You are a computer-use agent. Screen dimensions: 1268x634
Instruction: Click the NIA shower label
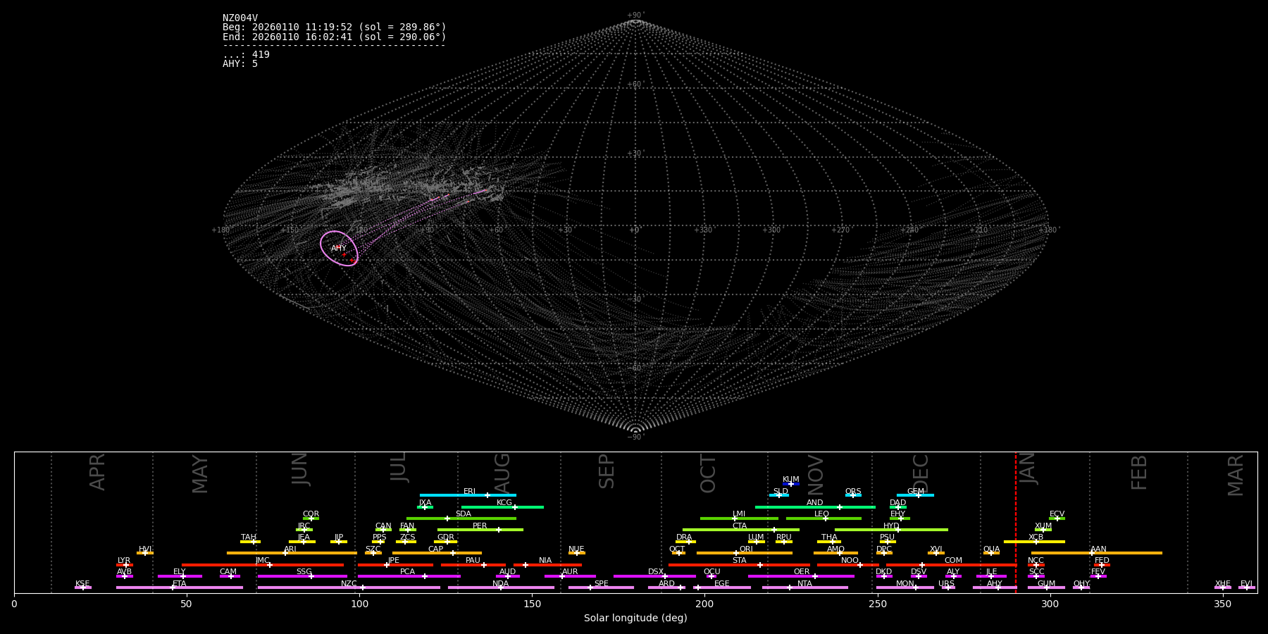[x=545, y=561]
